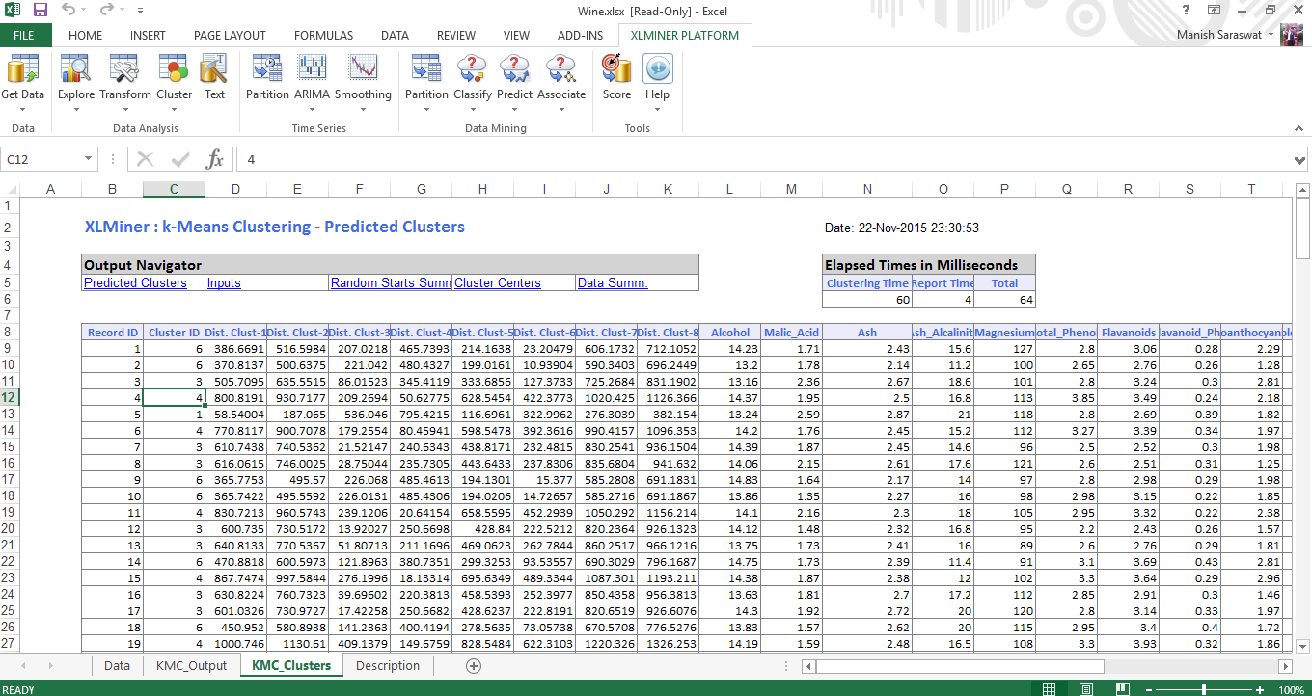Open Customize Quick Access Toolbar dropdown

click(x=141, y=11)
